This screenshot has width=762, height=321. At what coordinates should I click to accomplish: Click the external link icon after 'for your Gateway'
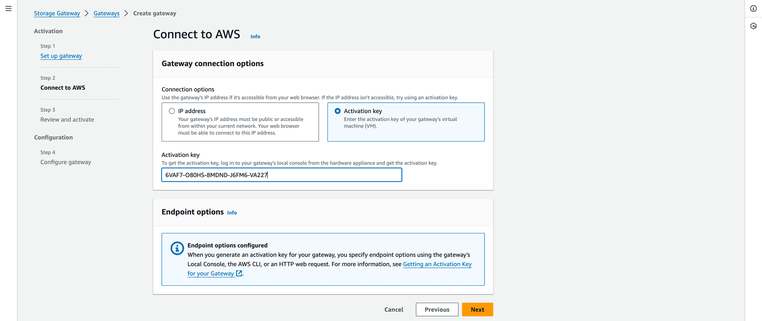click(x=239, y=273)
